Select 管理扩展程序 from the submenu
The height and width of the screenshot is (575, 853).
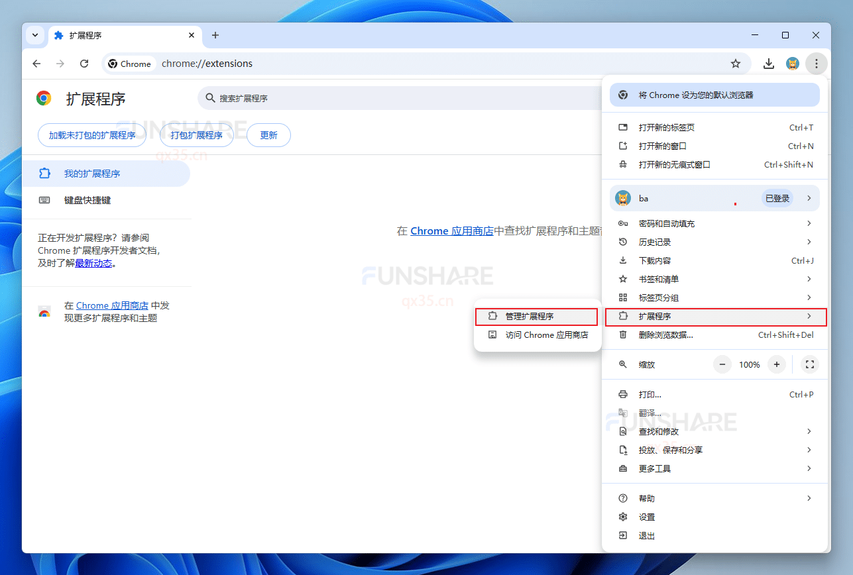[537, 316]
